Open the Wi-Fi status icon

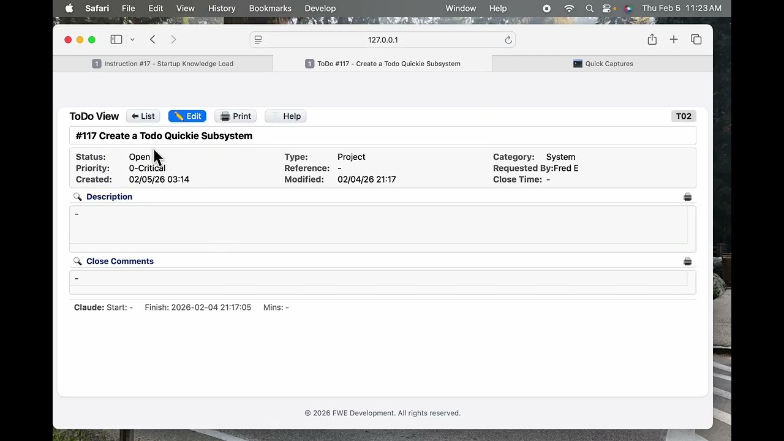569,9
